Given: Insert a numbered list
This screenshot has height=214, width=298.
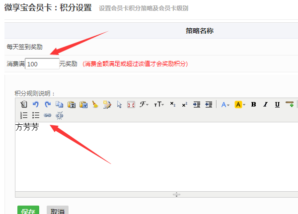Looking at the screenshot, I should 24,115.
